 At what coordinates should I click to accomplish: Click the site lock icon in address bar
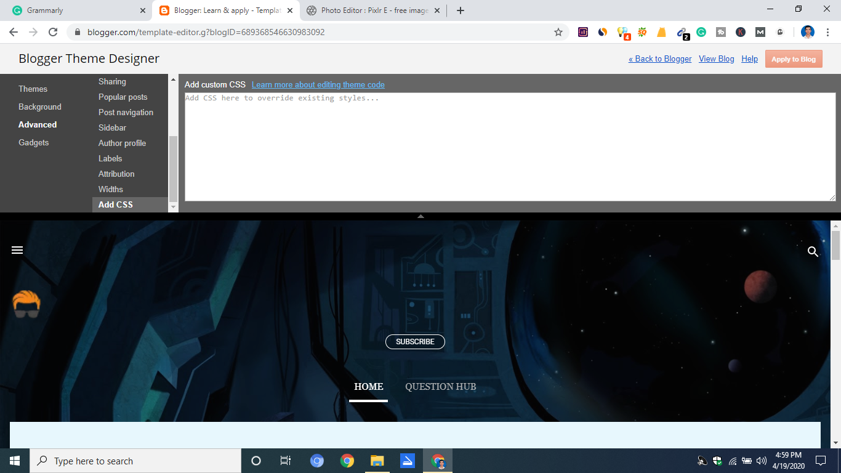tap(77, 32)
